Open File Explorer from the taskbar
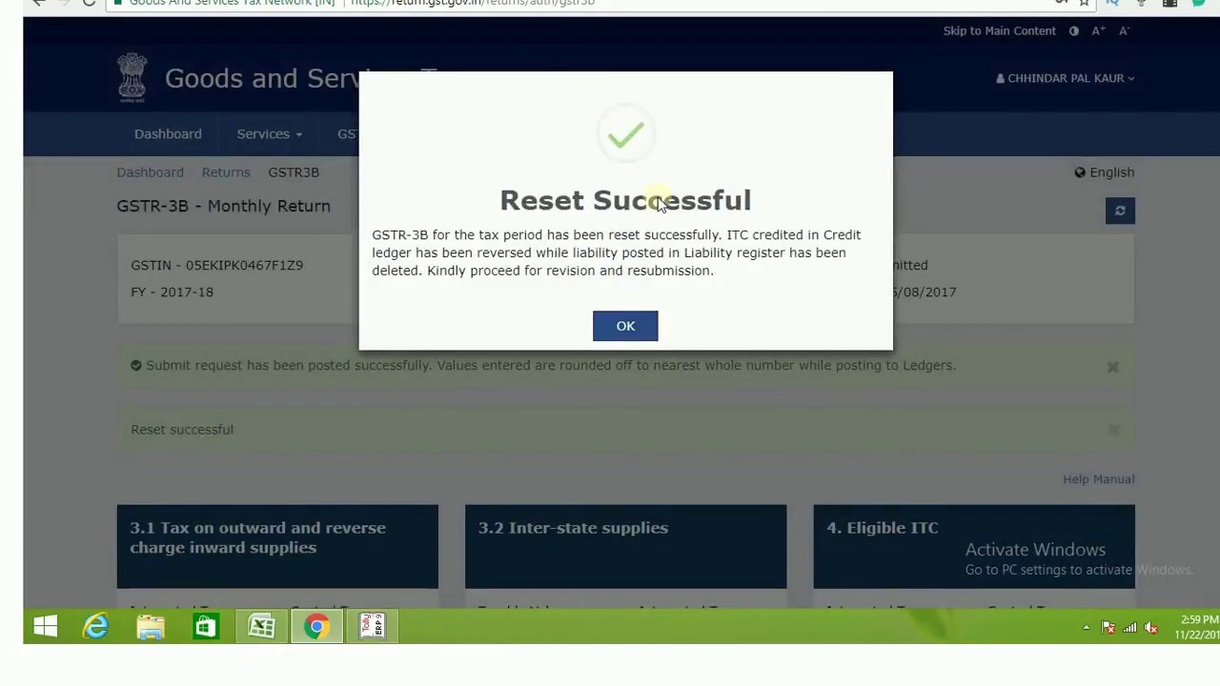 (x=151, y=626)
